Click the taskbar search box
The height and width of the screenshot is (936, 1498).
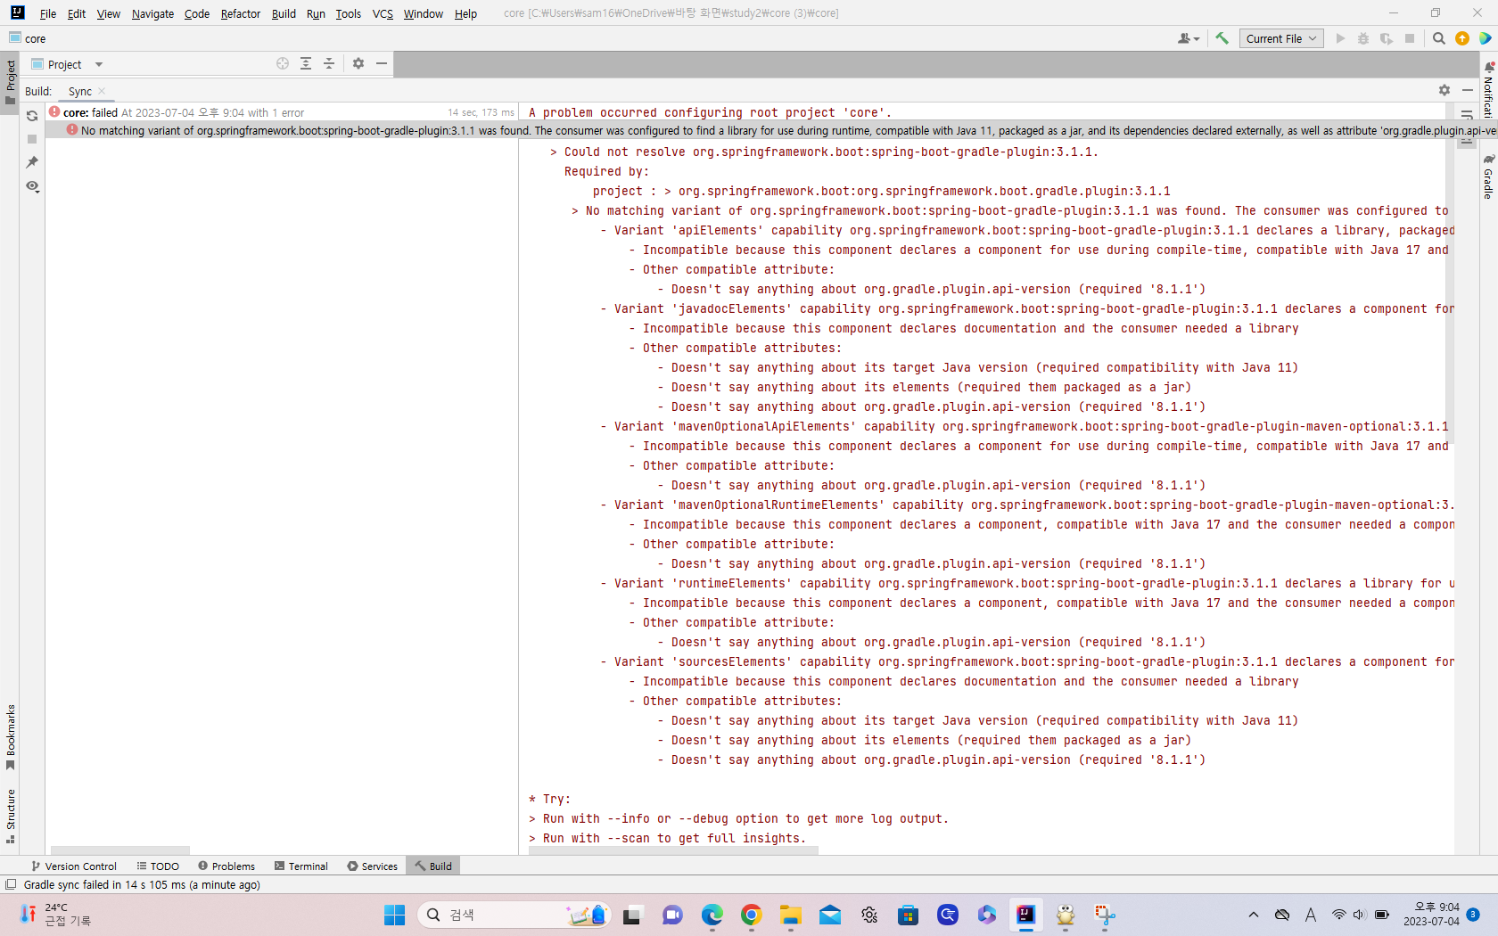pos(514,915)
